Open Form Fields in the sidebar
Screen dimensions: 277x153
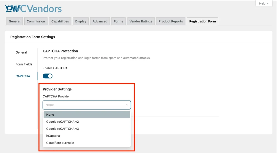click(x=24, y=64)
